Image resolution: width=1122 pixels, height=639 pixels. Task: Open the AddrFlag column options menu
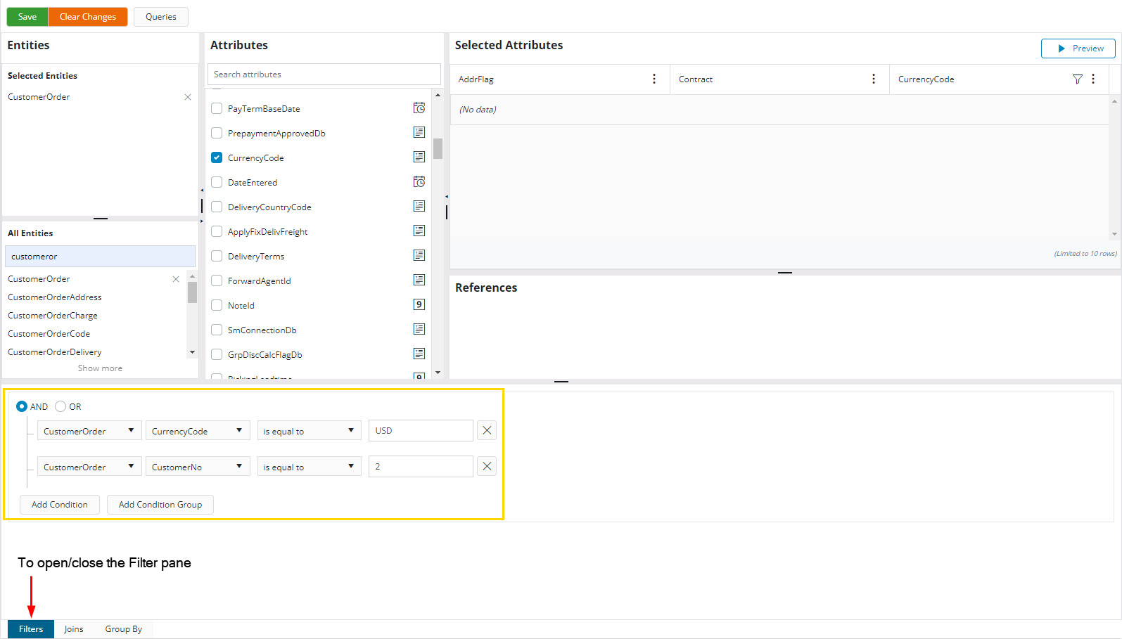pos(654,79)
